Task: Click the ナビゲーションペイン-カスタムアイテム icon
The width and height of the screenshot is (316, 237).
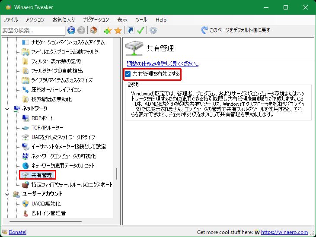Action: tap(26, 42)
